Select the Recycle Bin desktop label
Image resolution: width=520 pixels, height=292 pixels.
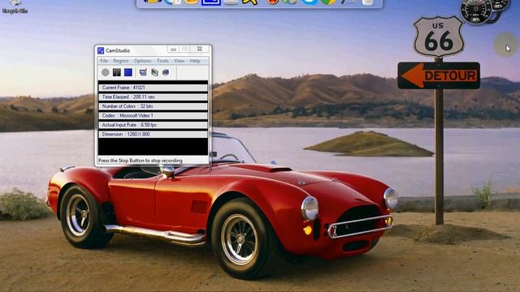click(15, 11)
